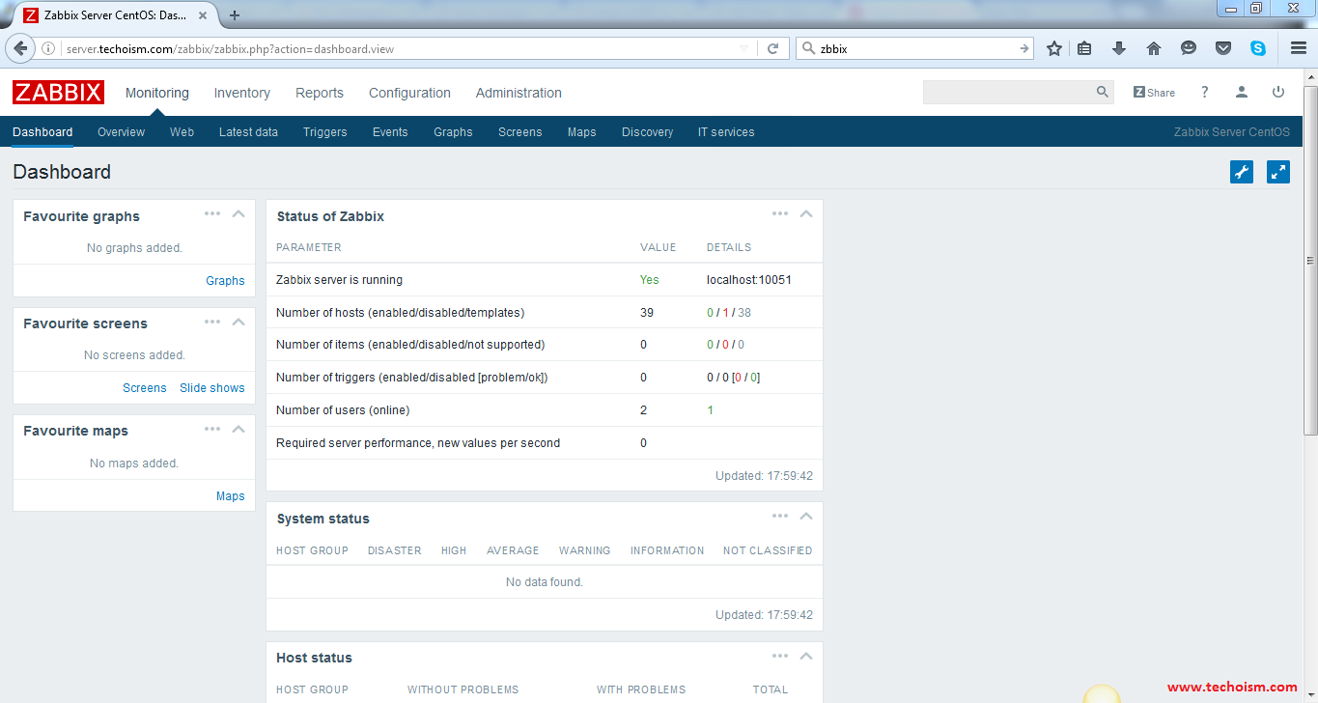Viewport: 1318px width, 703px height.
Task: Click the vertical page scrollbar
Action: coord(1310,261)
